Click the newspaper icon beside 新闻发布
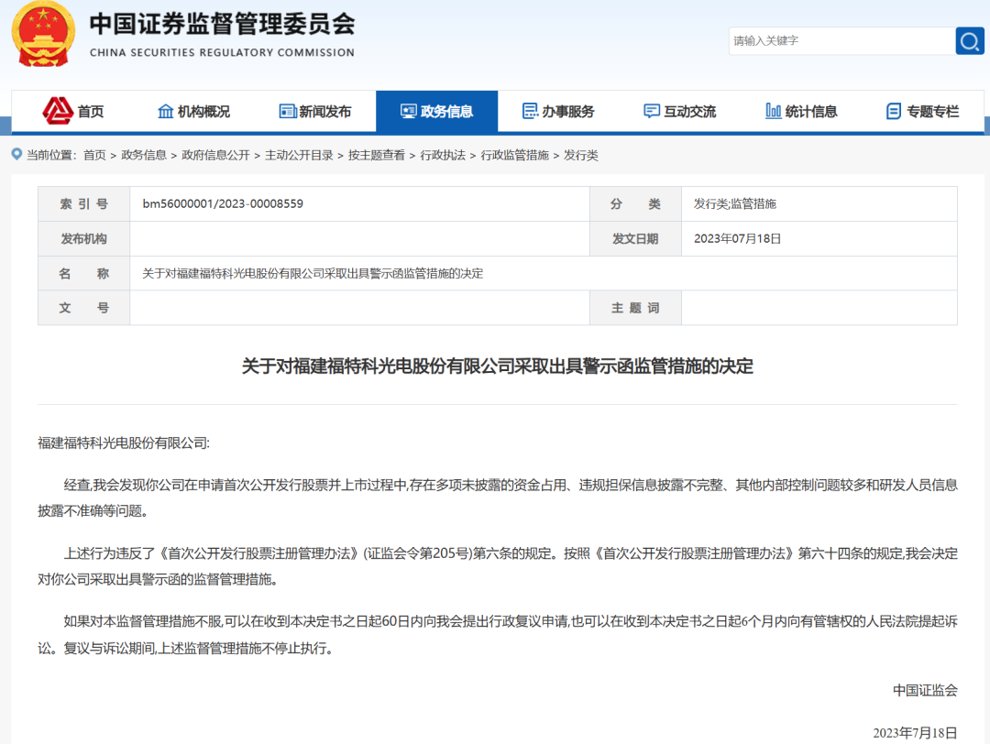 click(x=288, y=111)
